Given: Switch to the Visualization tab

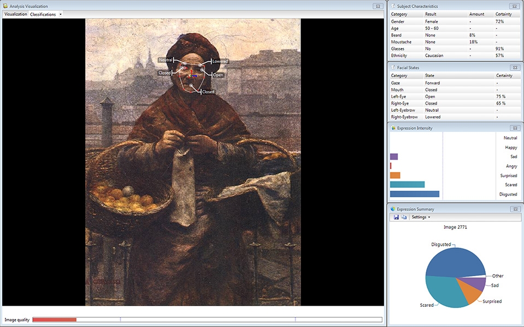Looking at the screenshot, I should tap(16, 14).
